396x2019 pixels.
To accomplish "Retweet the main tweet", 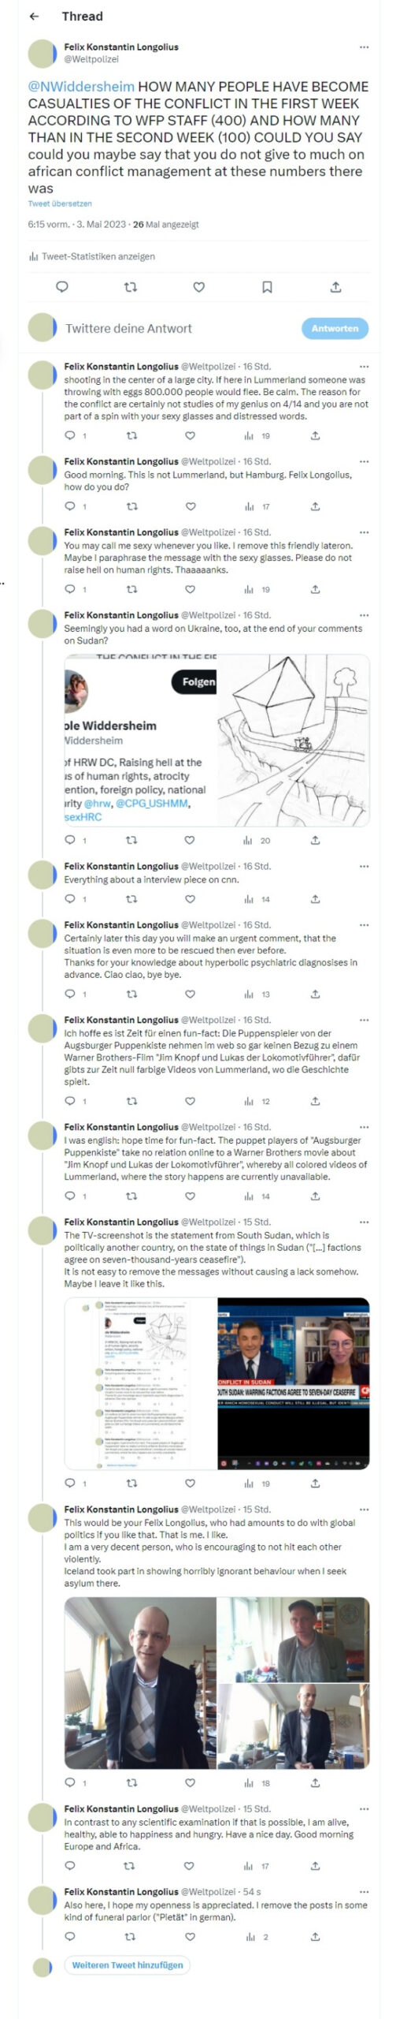I will pos(131,287).
